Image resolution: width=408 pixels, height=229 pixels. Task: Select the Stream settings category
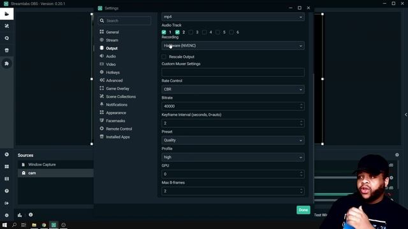click(x=112, y=40)
